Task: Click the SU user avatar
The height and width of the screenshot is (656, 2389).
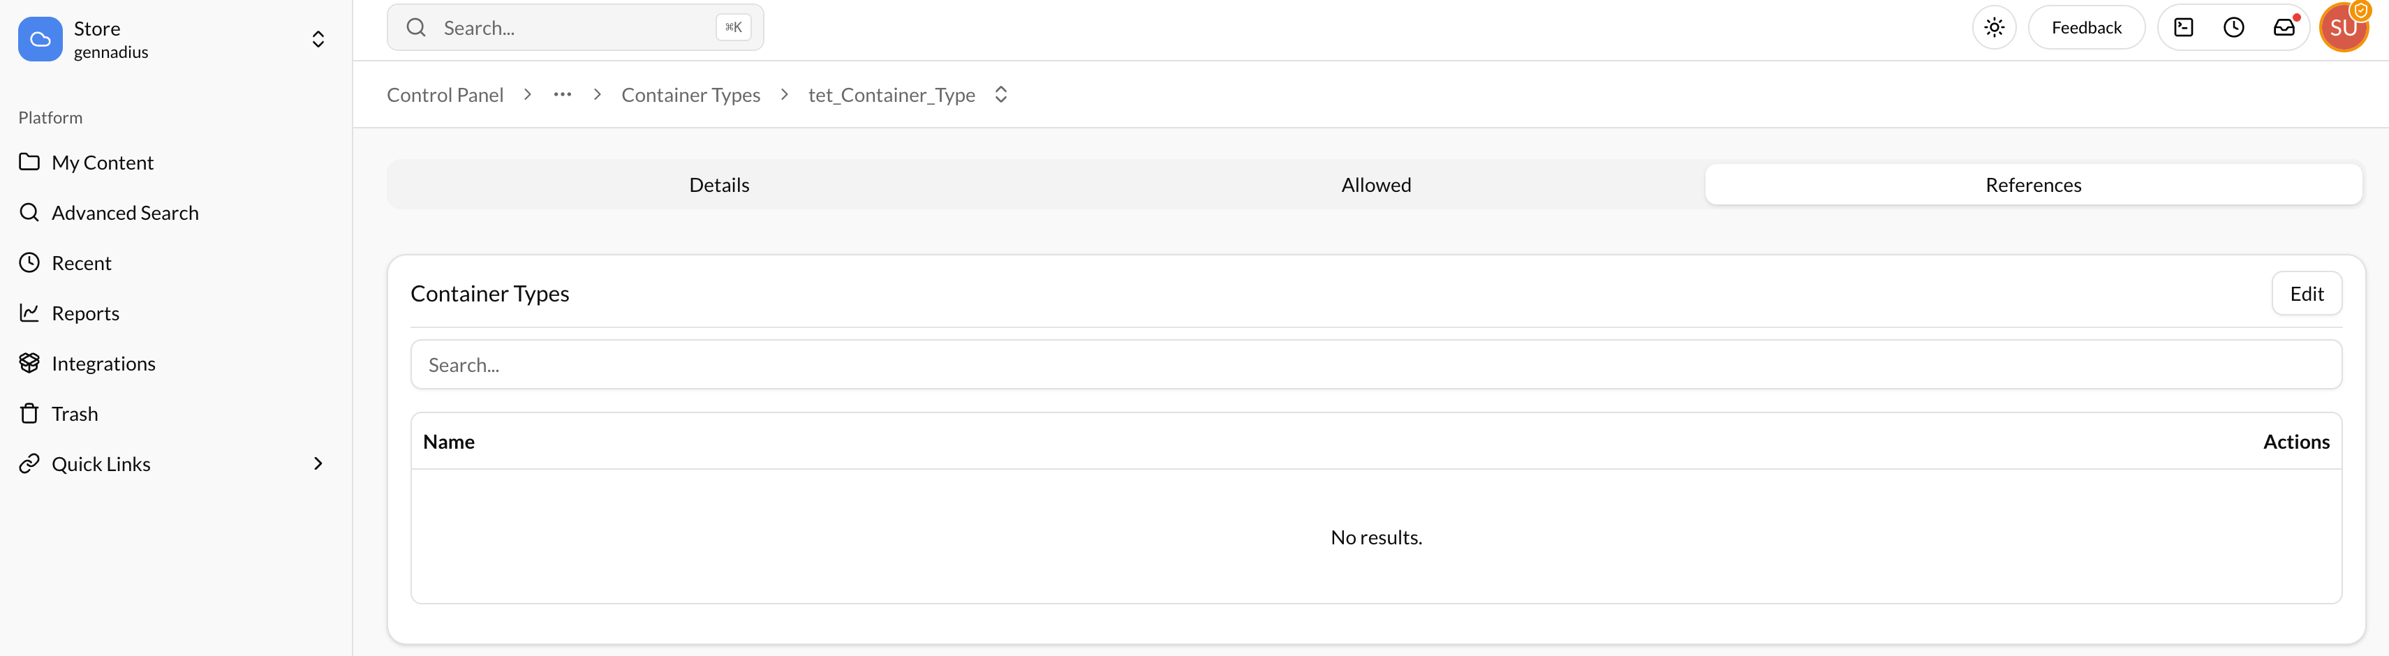Action: (x=2344, y=27)
